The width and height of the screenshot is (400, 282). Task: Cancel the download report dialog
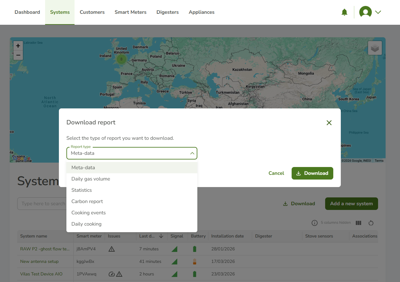coord(276,173)
